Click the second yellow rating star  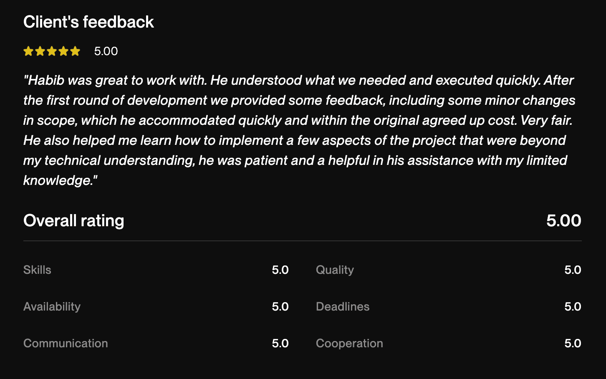[40, 51]
